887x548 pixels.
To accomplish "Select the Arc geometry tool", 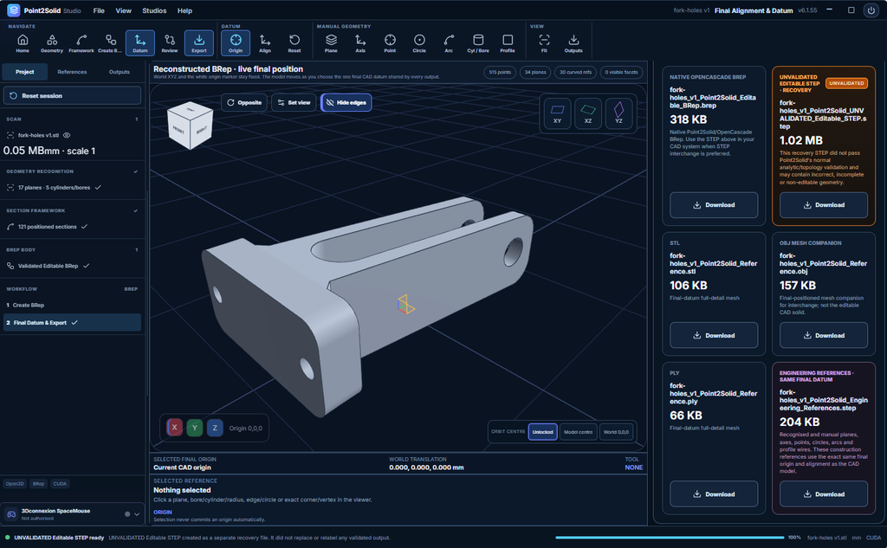I will [450, 43].
